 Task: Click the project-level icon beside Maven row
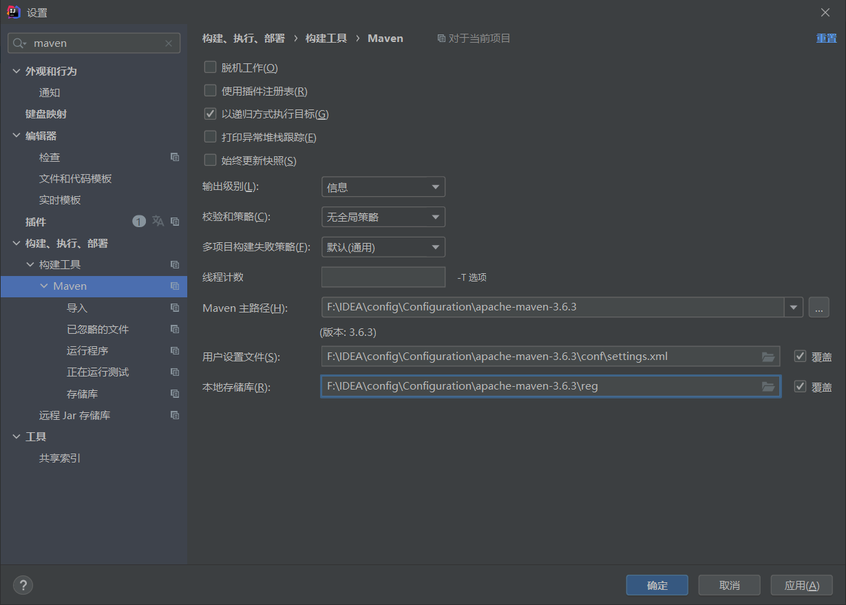pyautogui.click(x=175, y=286)
